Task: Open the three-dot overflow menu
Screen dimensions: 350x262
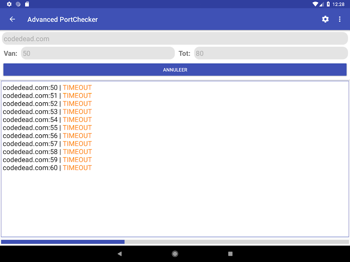Action: point(340,19)
